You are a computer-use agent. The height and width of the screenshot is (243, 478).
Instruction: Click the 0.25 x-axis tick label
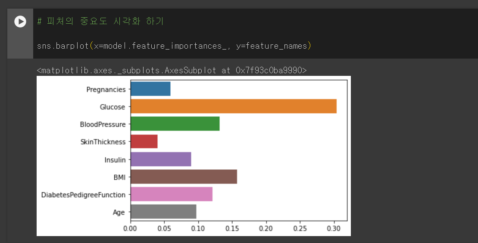[x=300, y=228]
